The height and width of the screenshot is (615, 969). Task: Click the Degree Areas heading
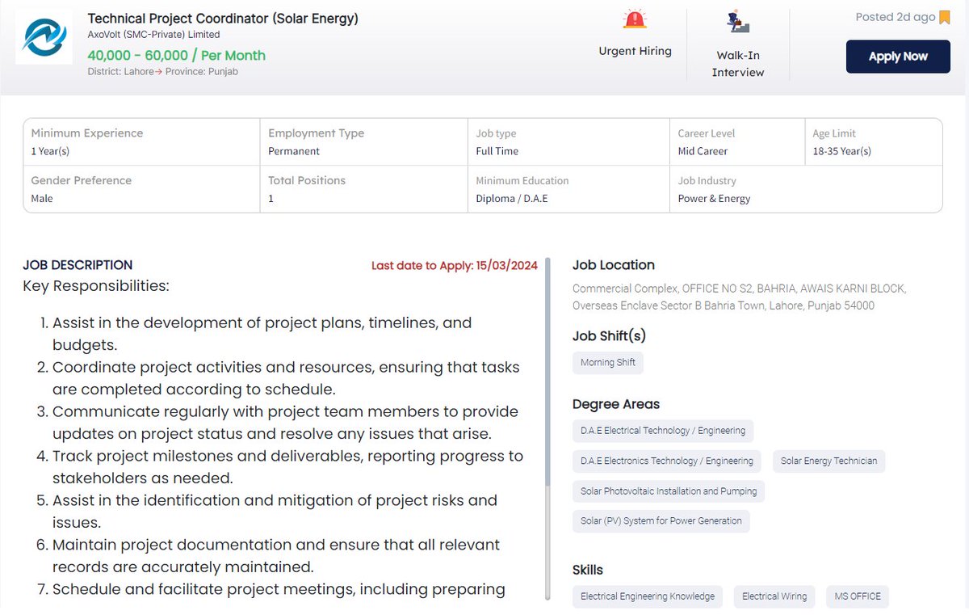point(616,404)
